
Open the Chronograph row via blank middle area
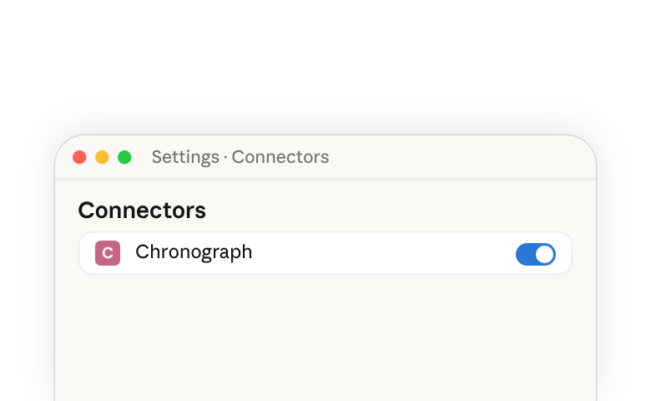click(x=382, y=253)
